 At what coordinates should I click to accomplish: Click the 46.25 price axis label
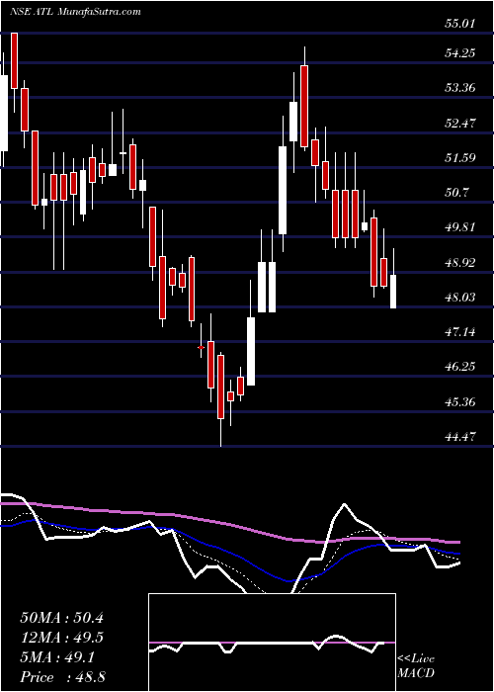pos(460,367)
